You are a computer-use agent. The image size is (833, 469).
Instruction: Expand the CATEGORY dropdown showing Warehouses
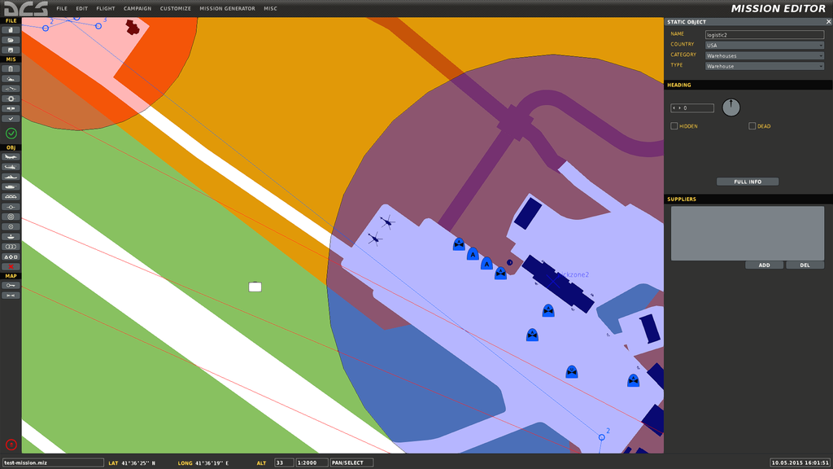[764, 56]
